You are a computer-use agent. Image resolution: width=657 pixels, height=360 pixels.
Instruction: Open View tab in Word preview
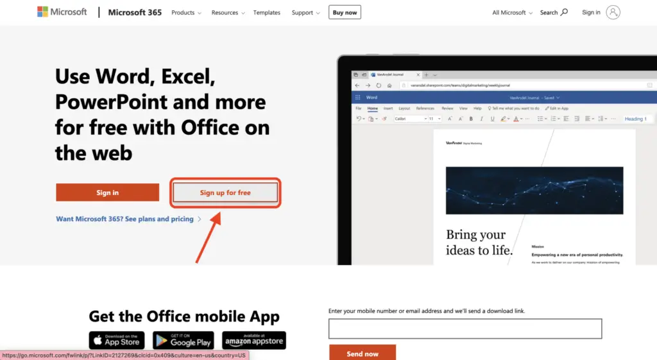(463, 108)
